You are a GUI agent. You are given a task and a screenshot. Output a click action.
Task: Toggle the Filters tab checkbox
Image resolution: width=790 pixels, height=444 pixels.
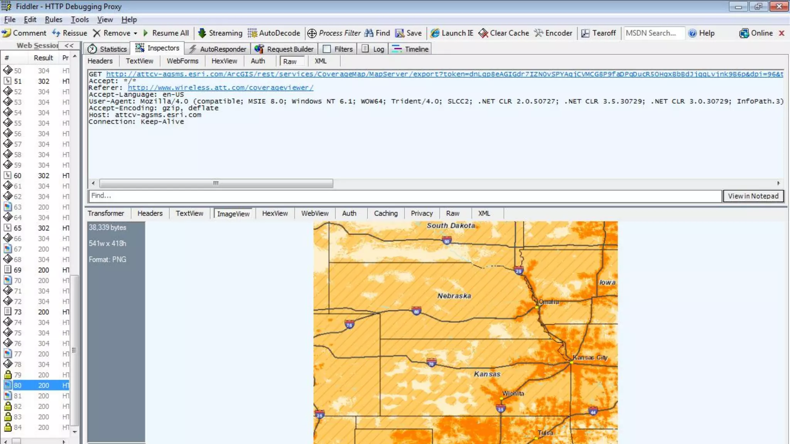[x=327, y=49]
